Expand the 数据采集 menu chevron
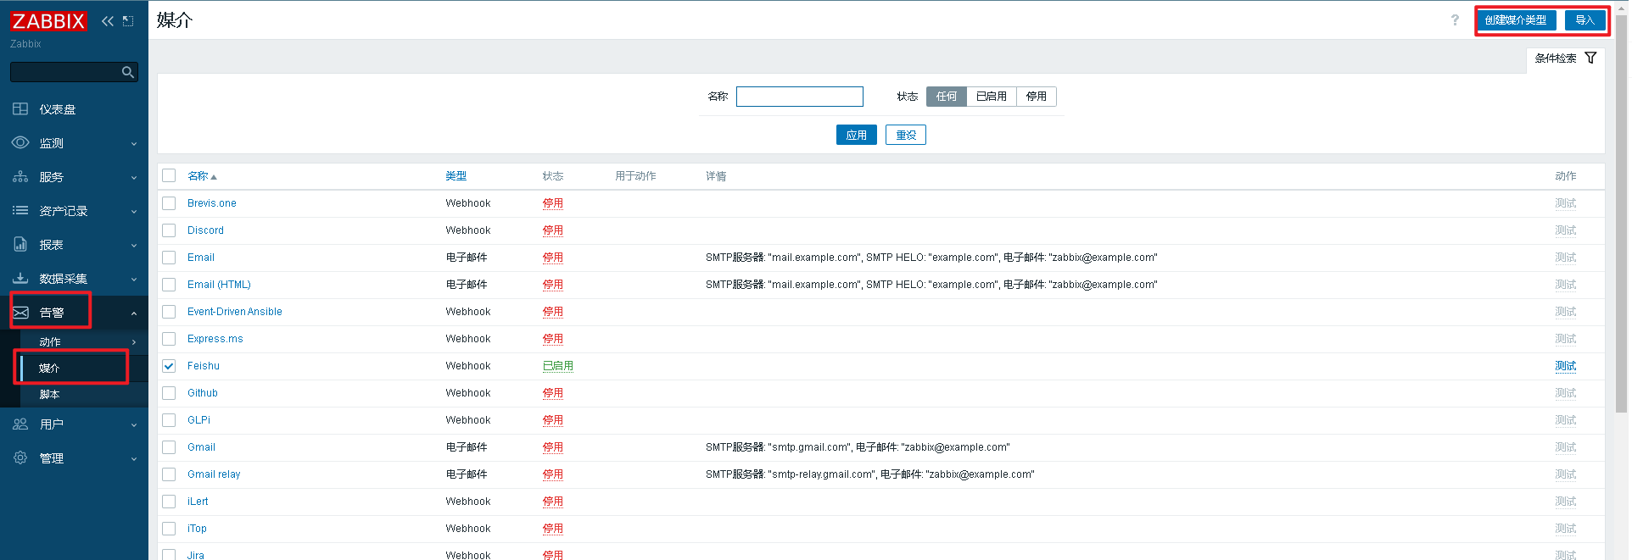The image size is (1632, 560). (x=134, y=280)
